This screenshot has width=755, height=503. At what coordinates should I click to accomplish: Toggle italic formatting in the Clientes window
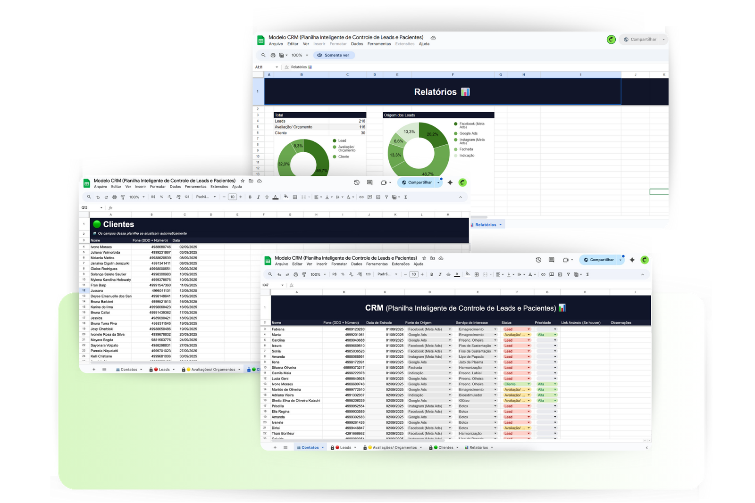(x=258, y=197)
